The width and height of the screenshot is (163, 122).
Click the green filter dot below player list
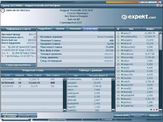click(151, 109)
